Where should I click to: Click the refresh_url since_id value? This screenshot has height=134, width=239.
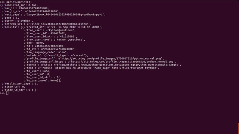pos(59,24)
